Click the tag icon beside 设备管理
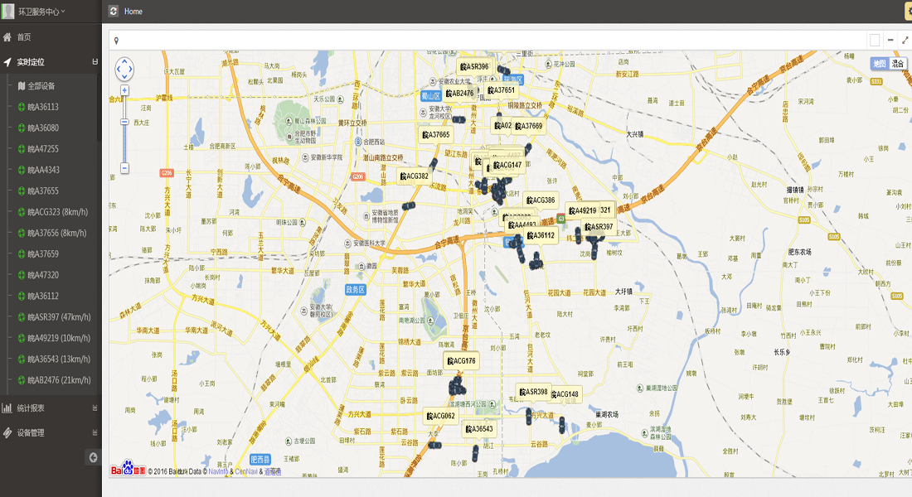The image size is (912, 497). point(7,432)
